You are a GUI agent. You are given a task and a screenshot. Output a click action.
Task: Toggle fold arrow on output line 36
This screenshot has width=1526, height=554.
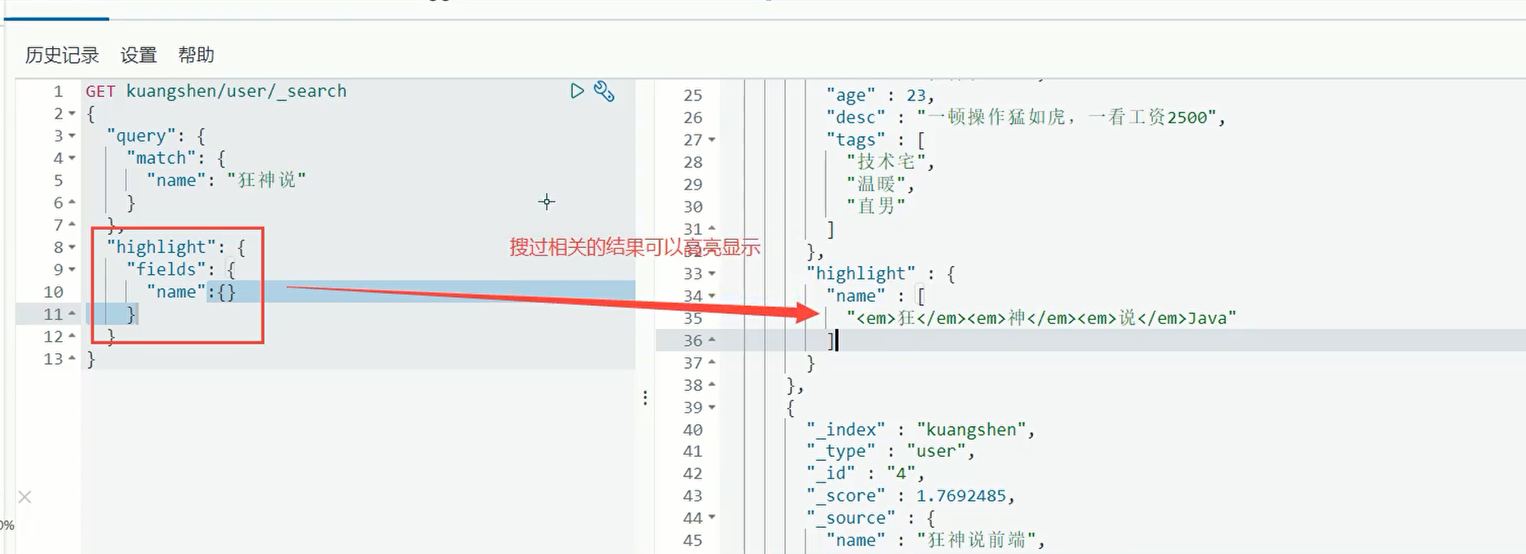pyautogui.click(x=712, y=340)
